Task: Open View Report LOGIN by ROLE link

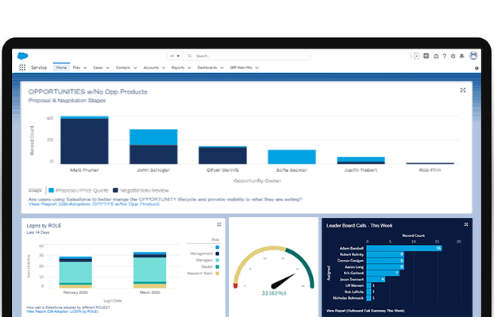Action: (63, 311)
